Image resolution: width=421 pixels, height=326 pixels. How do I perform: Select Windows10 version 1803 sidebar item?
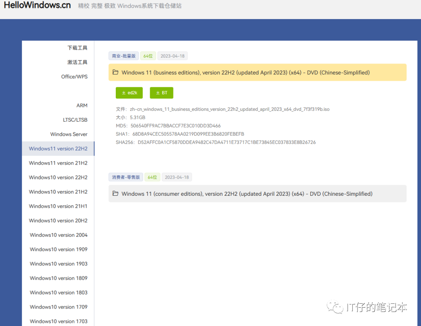tap(58, 292)
